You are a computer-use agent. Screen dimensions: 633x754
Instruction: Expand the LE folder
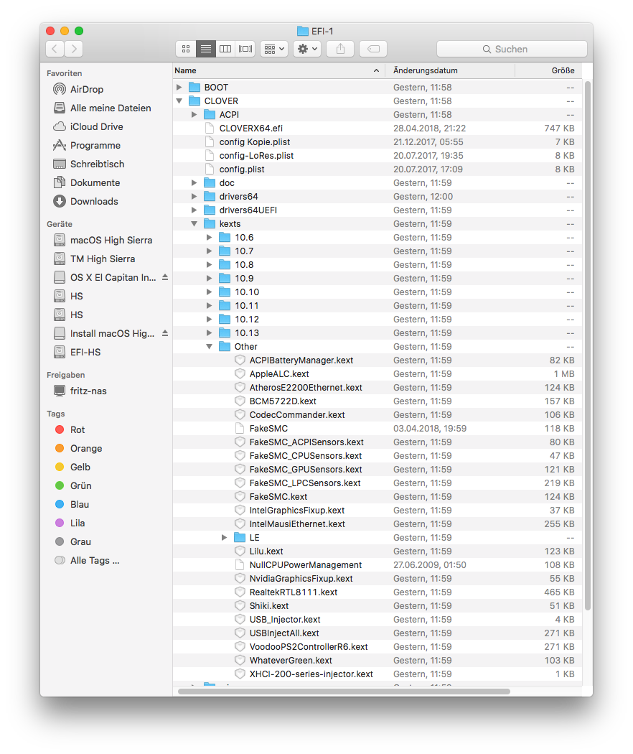click(x=225, y=538)
